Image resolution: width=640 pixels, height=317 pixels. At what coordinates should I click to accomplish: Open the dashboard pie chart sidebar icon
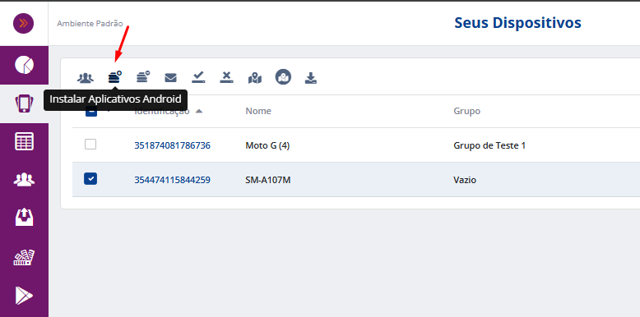point(24,65)
